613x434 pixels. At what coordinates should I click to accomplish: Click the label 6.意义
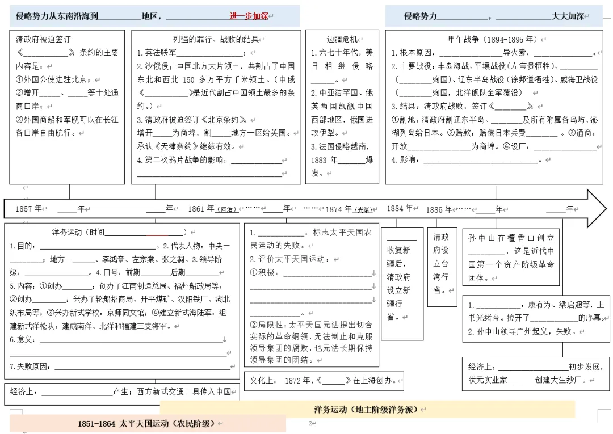[x=23, y=339]
